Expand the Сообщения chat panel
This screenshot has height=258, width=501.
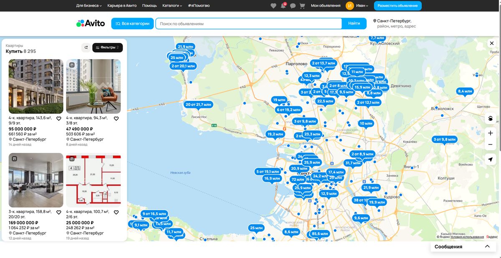pos(463,247)
